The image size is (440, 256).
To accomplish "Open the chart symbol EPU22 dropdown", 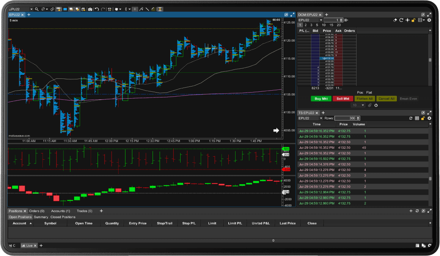I will click(31, 9).
